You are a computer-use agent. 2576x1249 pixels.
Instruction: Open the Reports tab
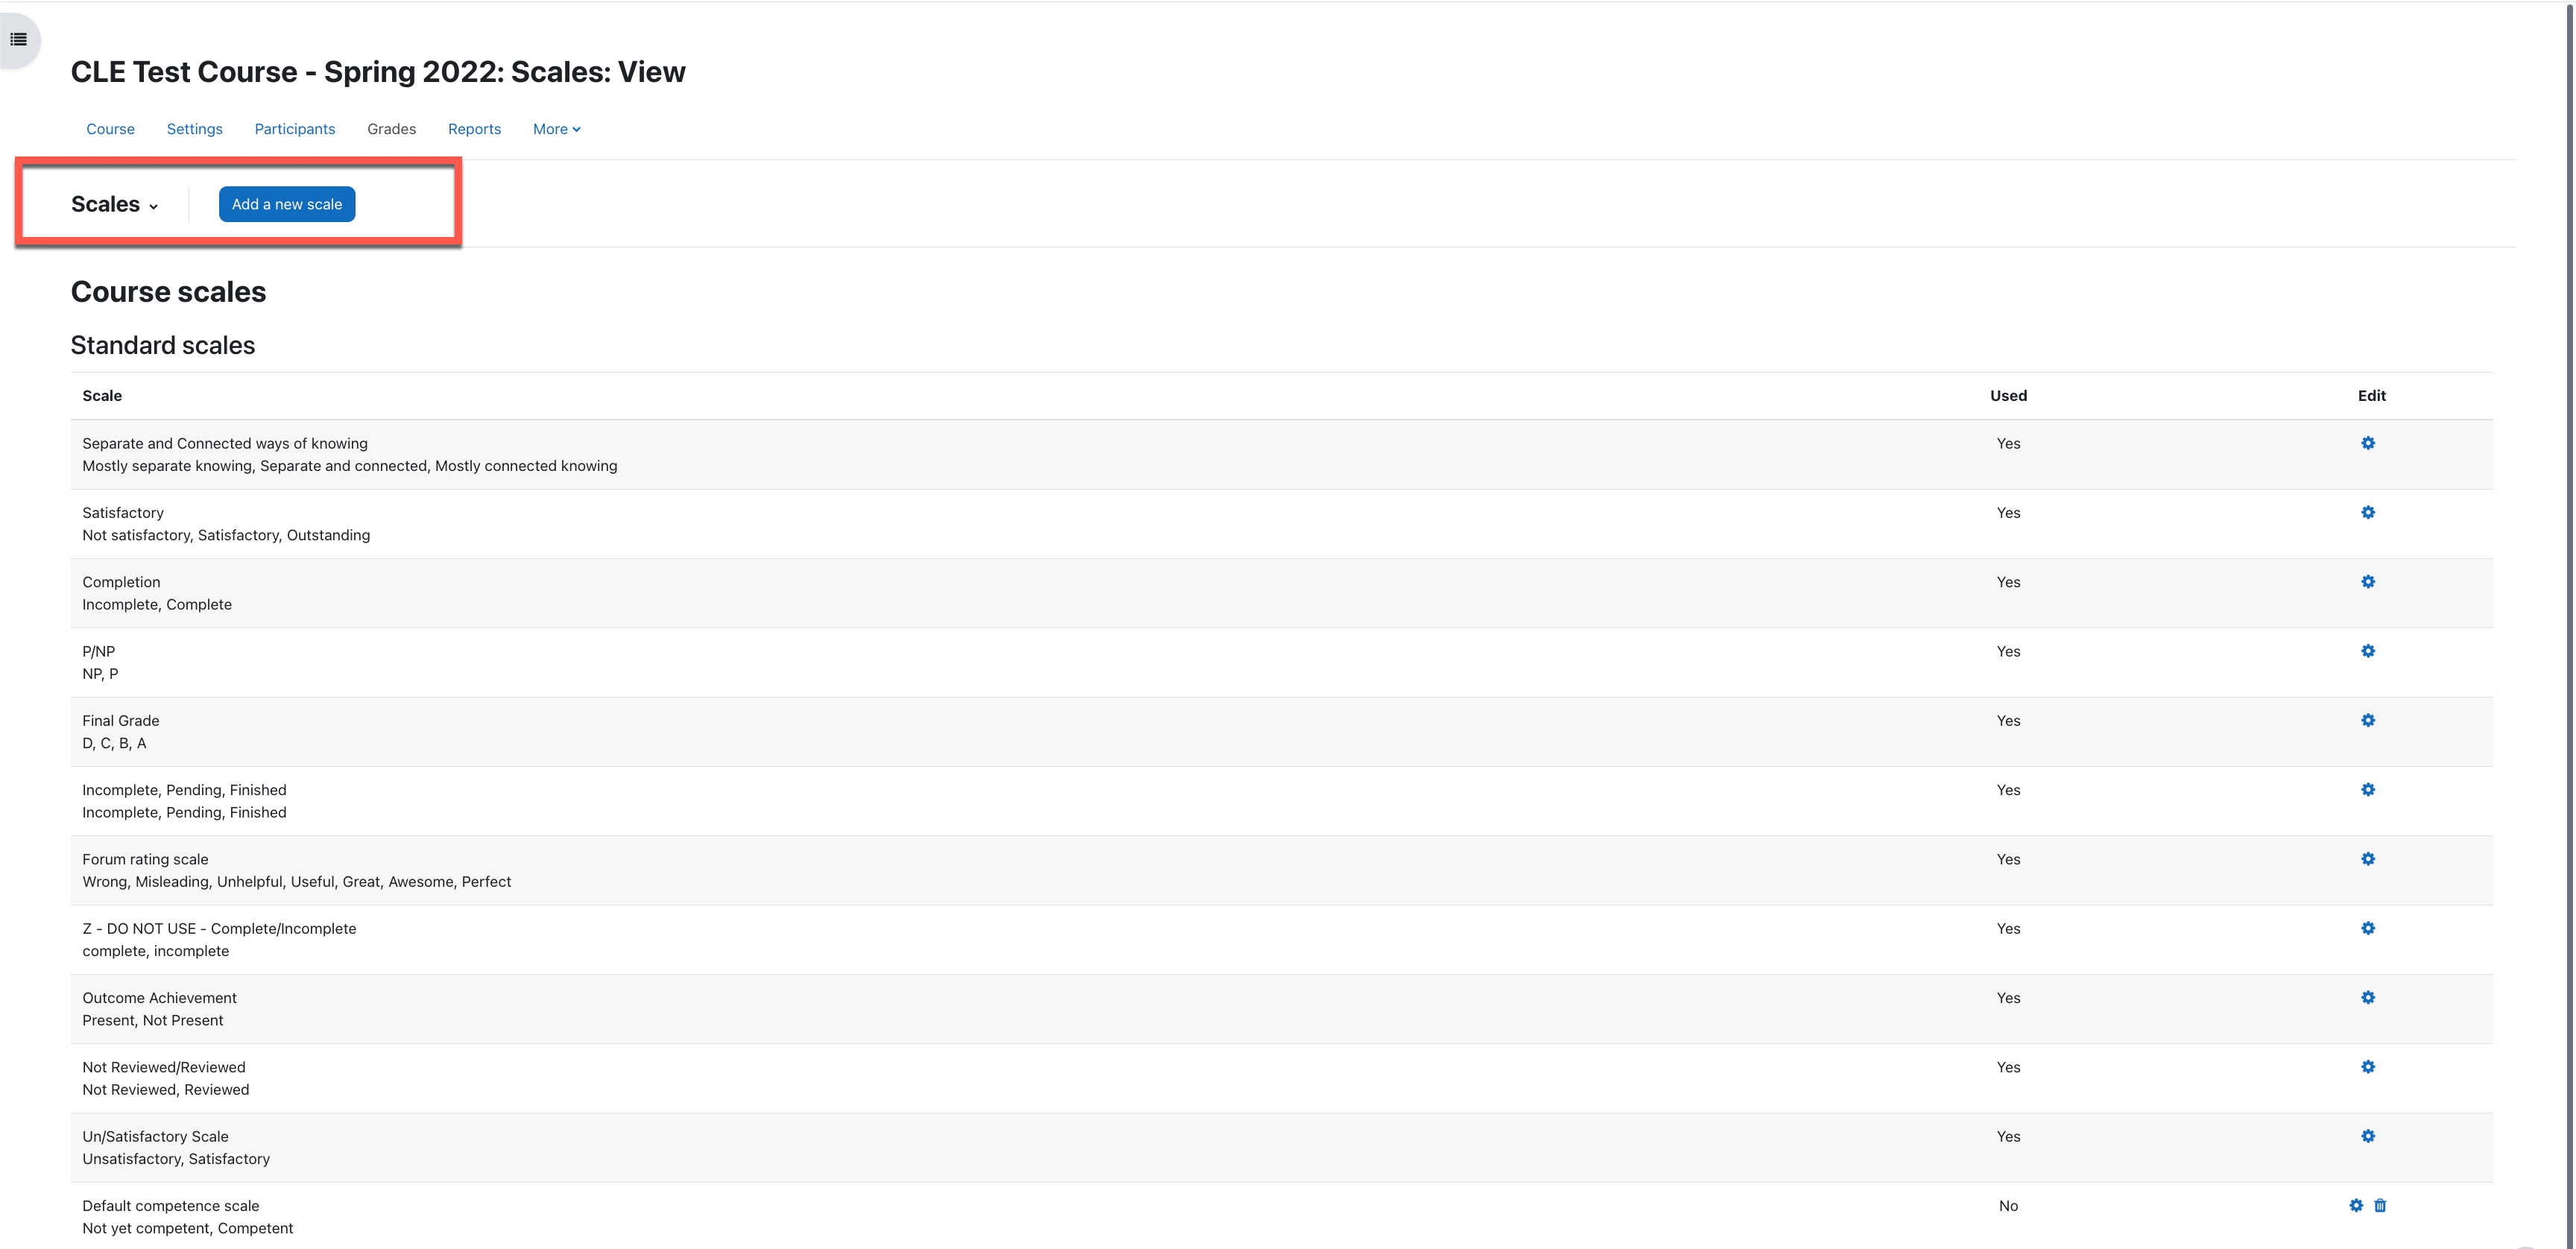474,129
